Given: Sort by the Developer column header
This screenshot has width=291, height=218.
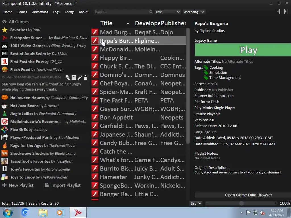Looking at the screenshot, I should [x=147, y=23].
